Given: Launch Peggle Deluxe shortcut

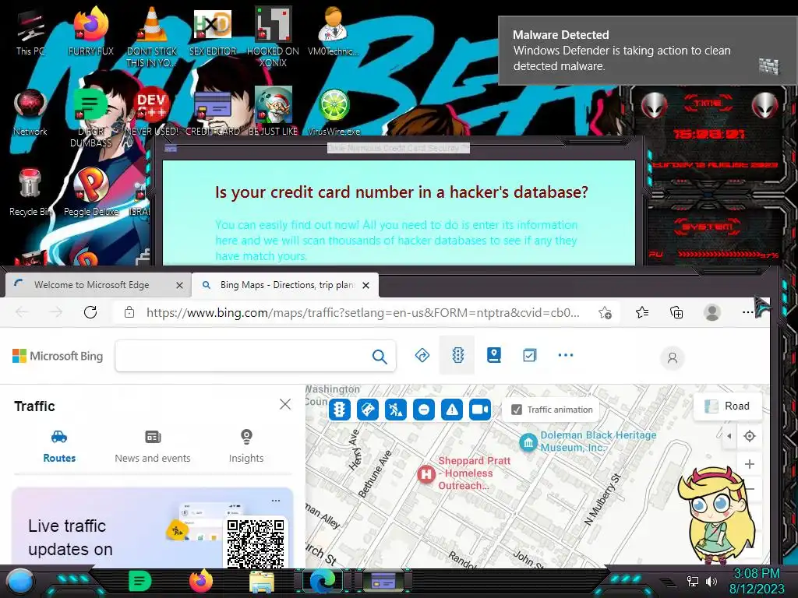Looking at the screenshot, I should [90, 192].
